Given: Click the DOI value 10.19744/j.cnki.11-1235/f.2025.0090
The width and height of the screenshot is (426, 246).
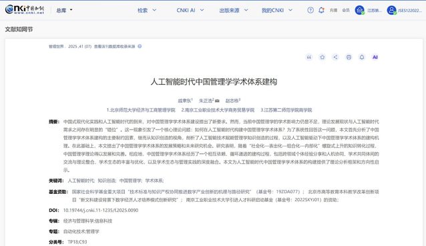Looking at the screenshot, I should click(x=101, y=211).
